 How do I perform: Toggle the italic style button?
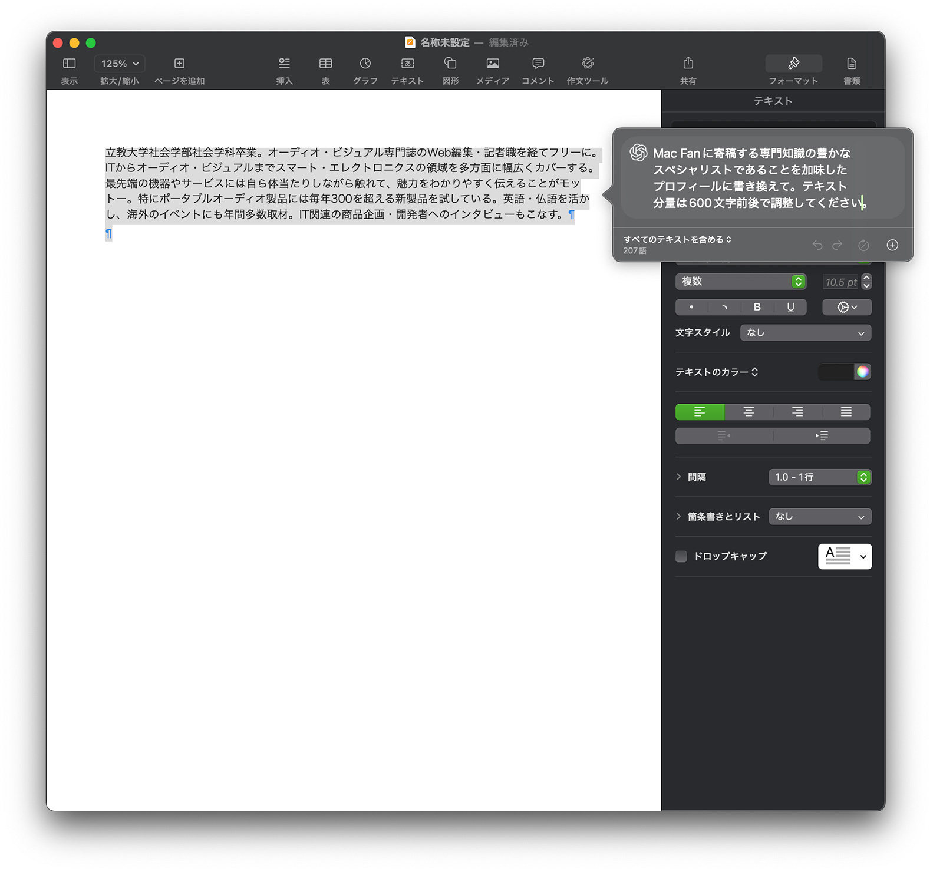pos(724,307)
